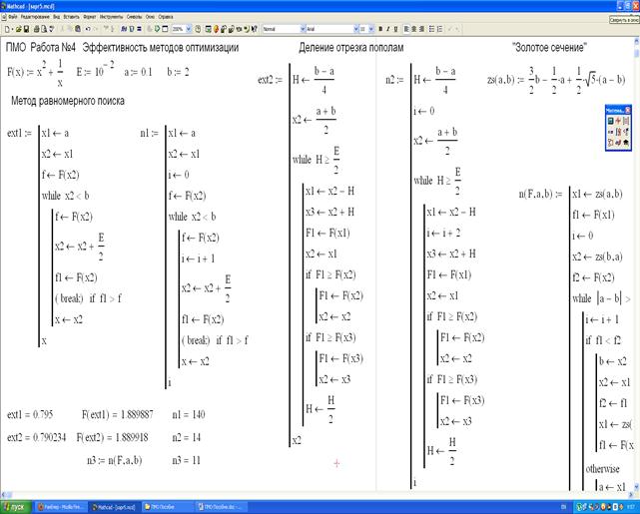Open Symbolic keyword palette in Math toolbar
Screen dimensions: 640x514
click(x=626, y=143)
